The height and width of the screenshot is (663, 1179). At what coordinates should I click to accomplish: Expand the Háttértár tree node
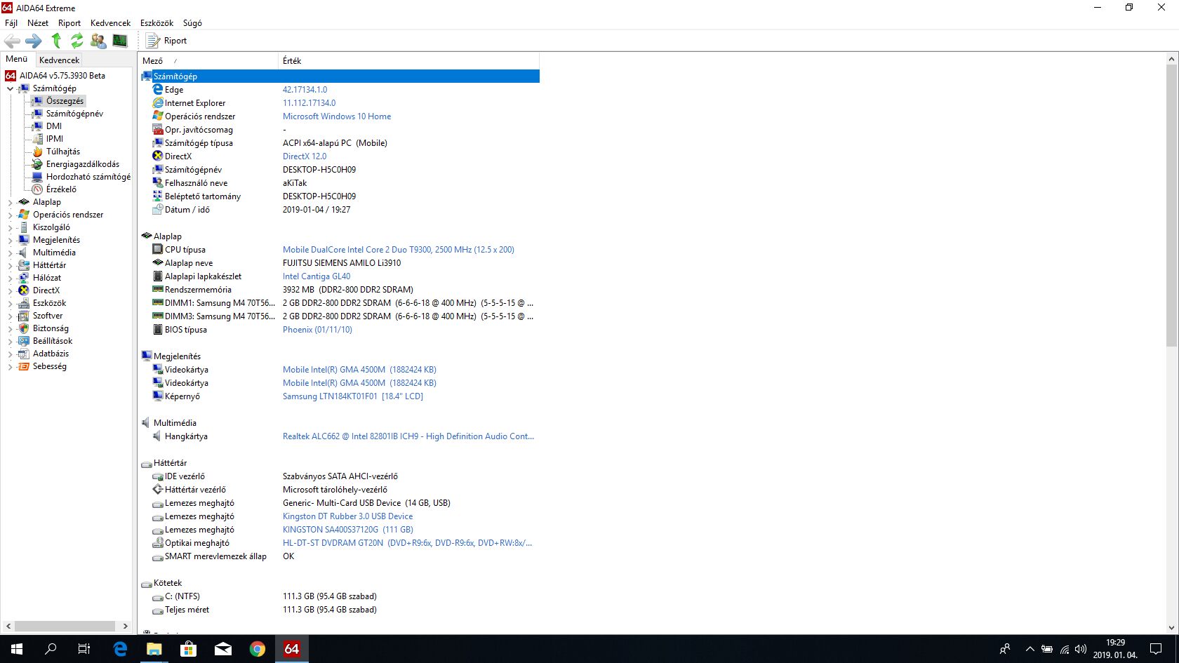click(x=10, y=265)
